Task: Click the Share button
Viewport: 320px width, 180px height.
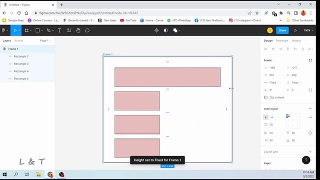Action: (282, 30)
